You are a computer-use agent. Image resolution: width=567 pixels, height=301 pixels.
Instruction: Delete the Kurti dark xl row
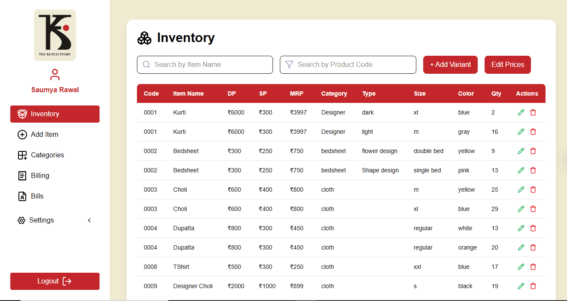tap(533, 112)
